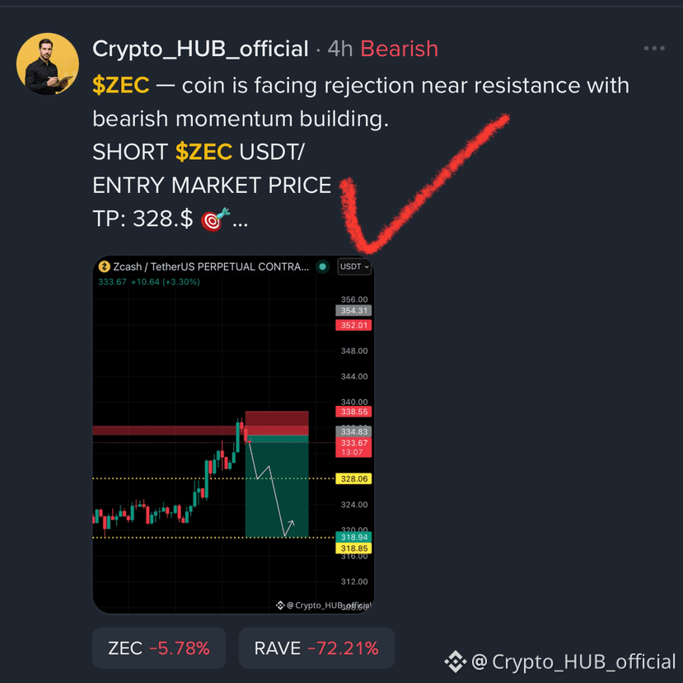Viewport: 683px width, 683px height.
Task: Expand truncated post text via ellipsis
Action: [240, 224]
